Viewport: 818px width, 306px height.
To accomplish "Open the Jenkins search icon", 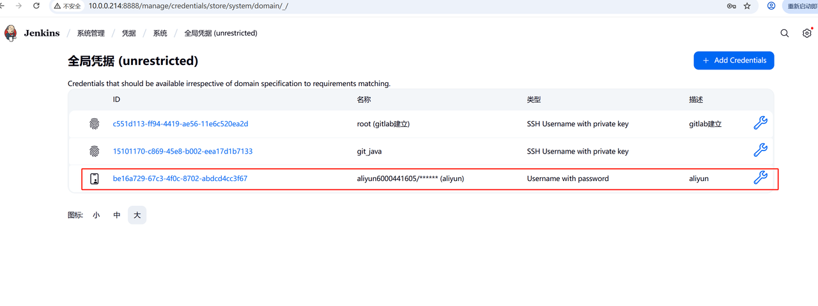I will point(785,33).
